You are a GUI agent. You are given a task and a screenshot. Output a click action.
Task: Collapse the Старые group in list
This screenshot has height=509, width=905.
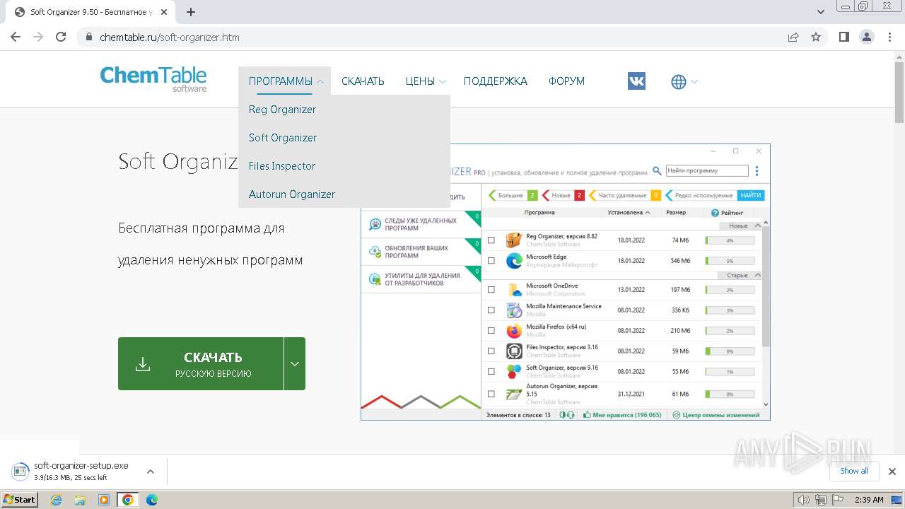[x=757, y=275]
